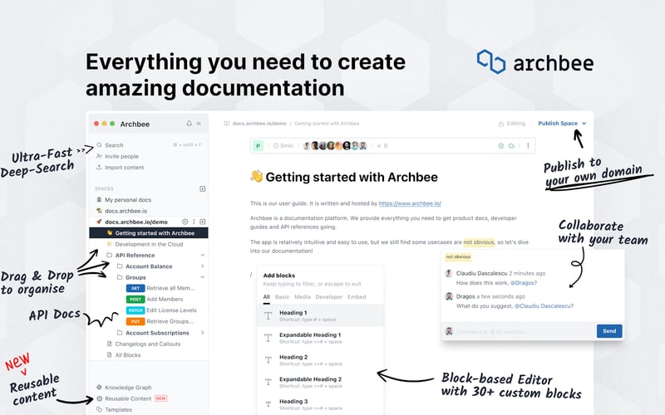Screen dimensions: 665x415
Task: Expand the Account Subscriptions folder chevron
Action: click(x=202, y=333)
